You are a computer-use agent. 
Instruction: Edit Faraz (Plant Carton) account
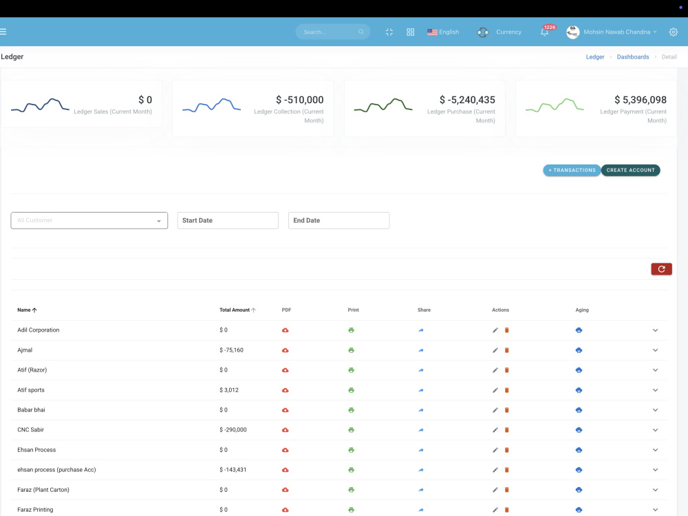(x=495, y=490)
